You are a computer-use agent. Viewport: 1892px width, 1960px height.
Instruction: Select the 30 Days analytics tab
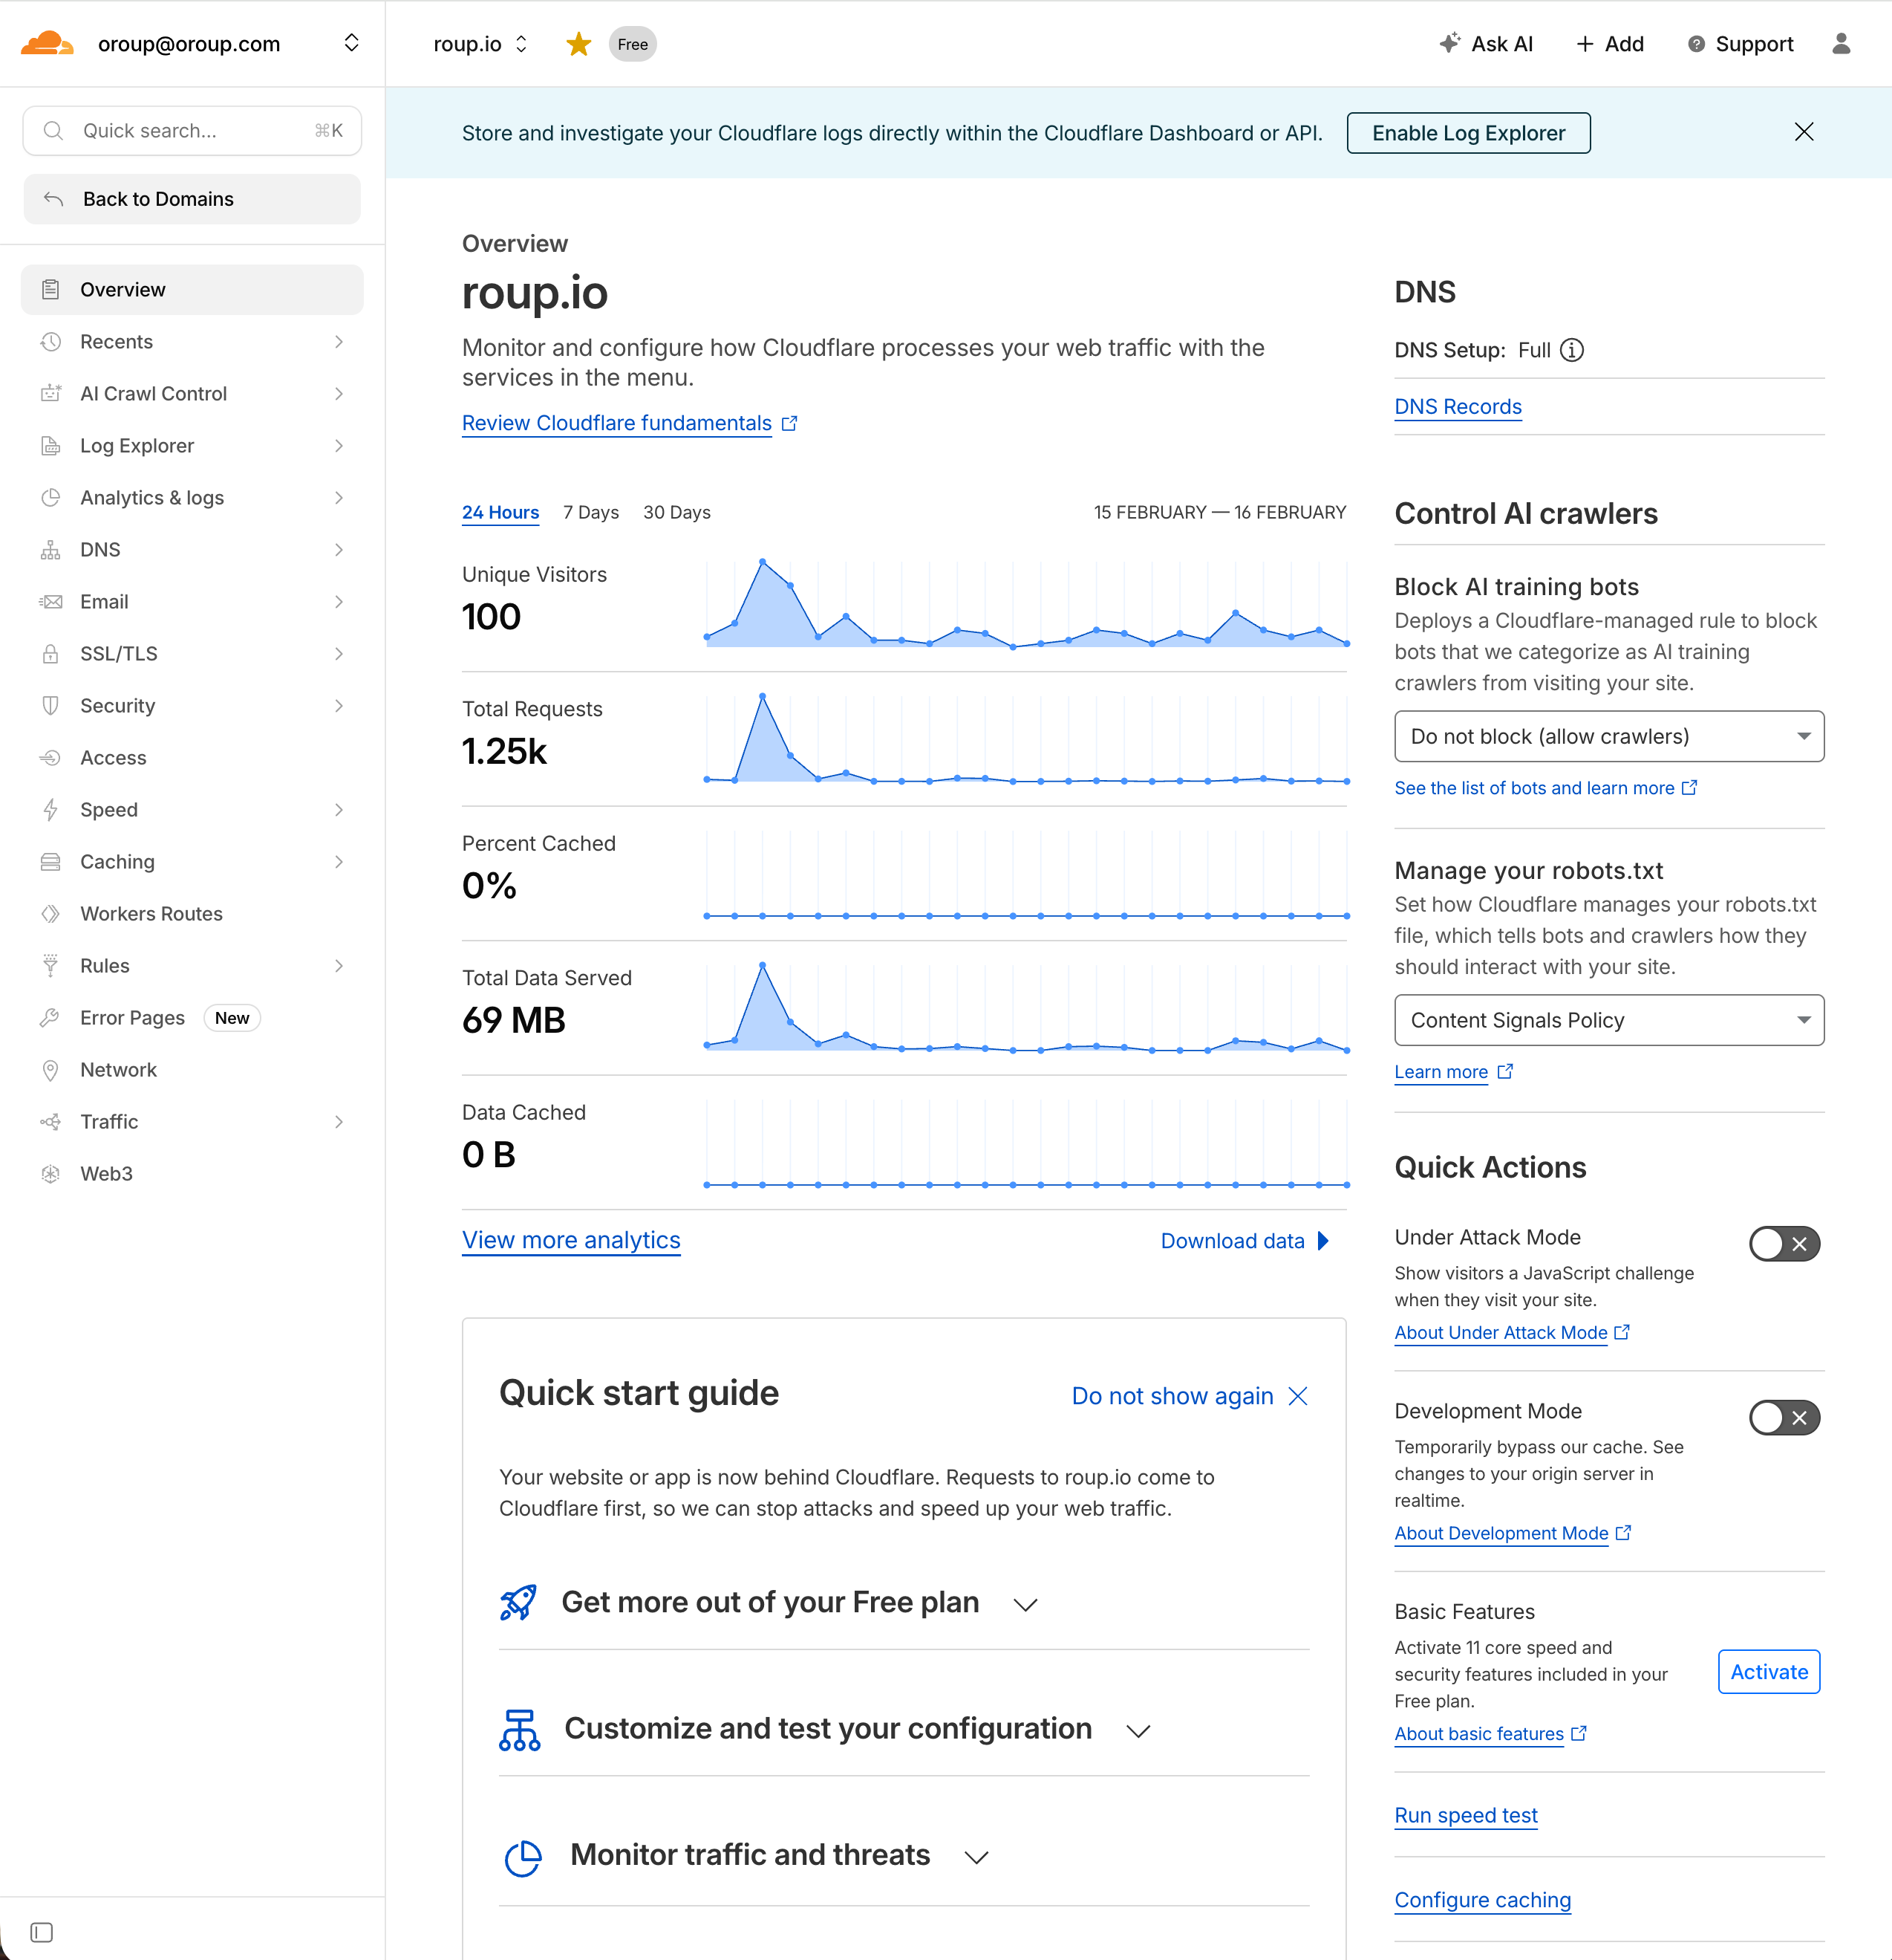pyautogui.click(x=676, y=512)
